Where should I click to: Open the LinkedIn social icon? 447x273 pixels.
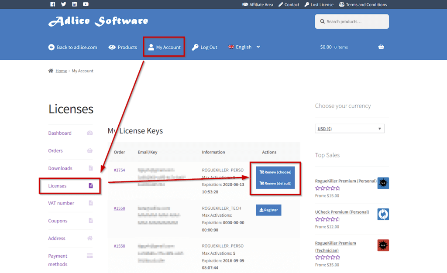click(x=75, y=4)
